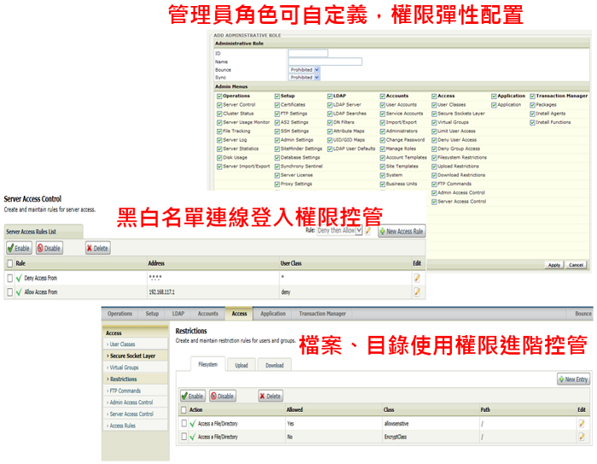
Task: Toggle the FTP Settings checkbox
Action: 277,113
